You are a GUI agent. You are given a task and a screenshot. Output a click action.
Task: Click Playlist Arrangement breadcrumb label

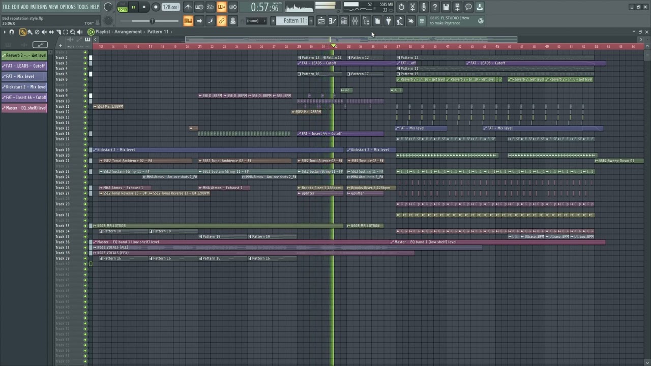tap(119, 32)
